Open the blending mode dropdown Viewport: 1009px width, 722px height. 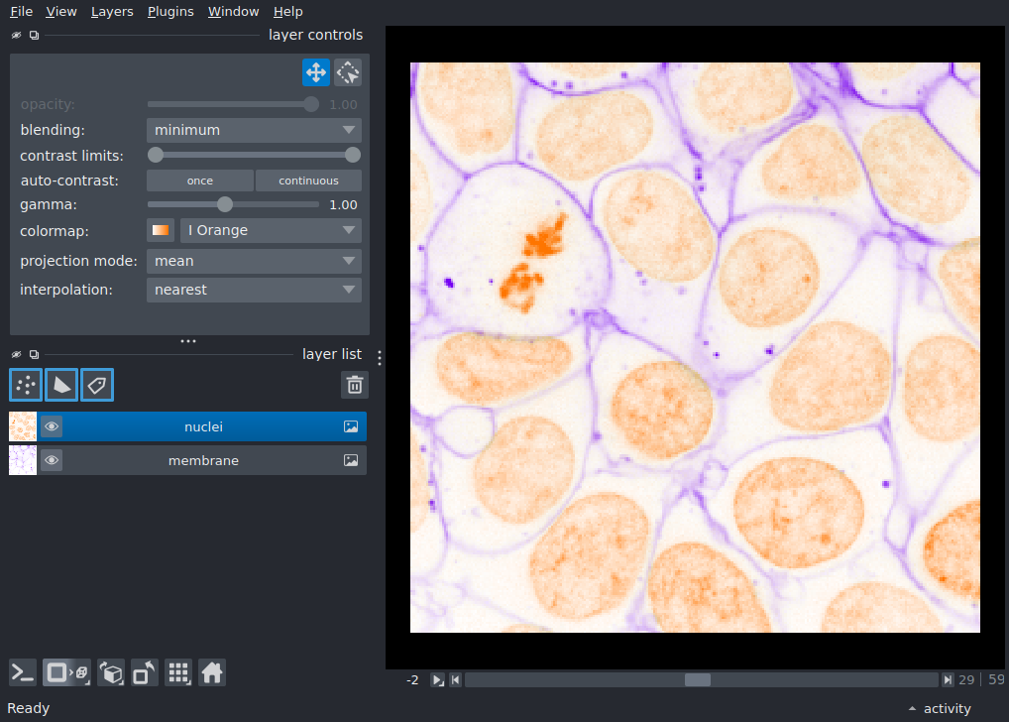coord(254,130)
